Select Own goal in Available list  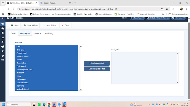[x=46, y=50]
